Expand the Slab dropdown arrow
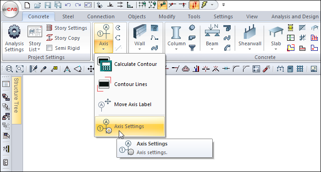 coord(276,49)
